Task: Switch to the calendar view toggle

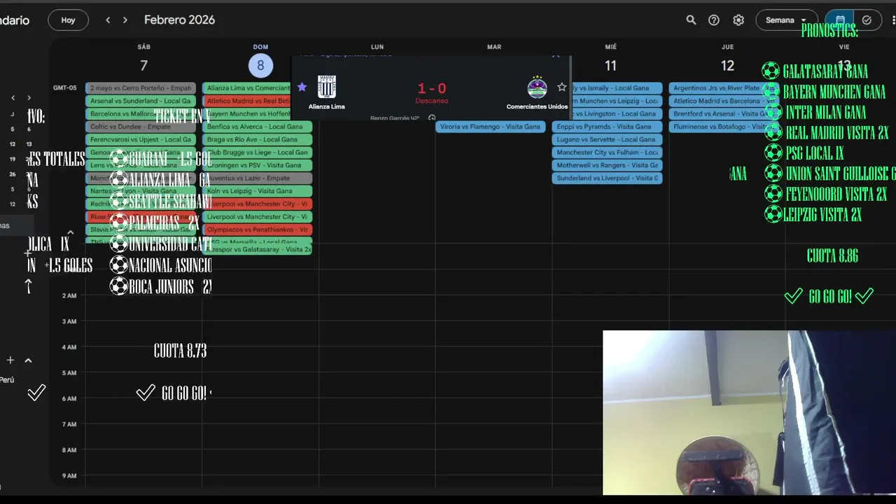Action: [x=840, y=20]
